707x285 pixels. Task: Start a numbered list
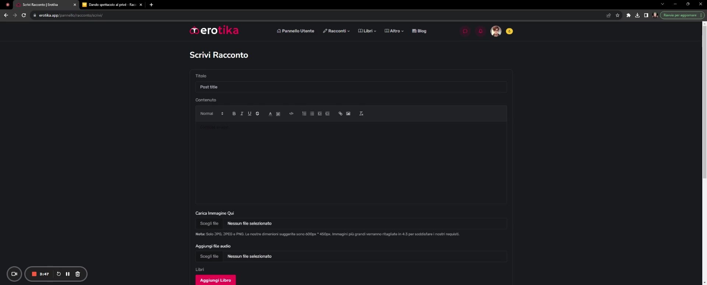[x=304, y=114]
